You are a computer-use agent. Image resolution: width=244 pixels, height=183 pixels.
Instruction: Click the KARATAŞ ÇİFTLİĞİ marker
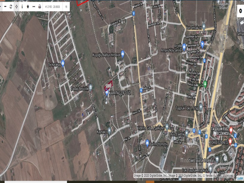(x=107, y=93)
